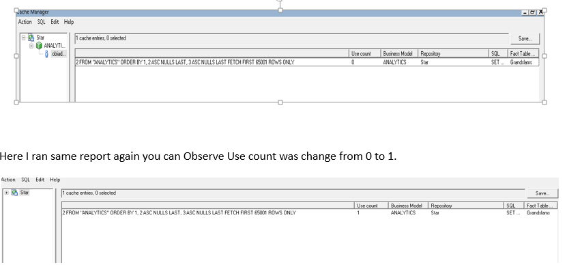This screenshot has width=567, height=265.
Task: Select cache entry query row in lower window
Action: coord(309,213)
